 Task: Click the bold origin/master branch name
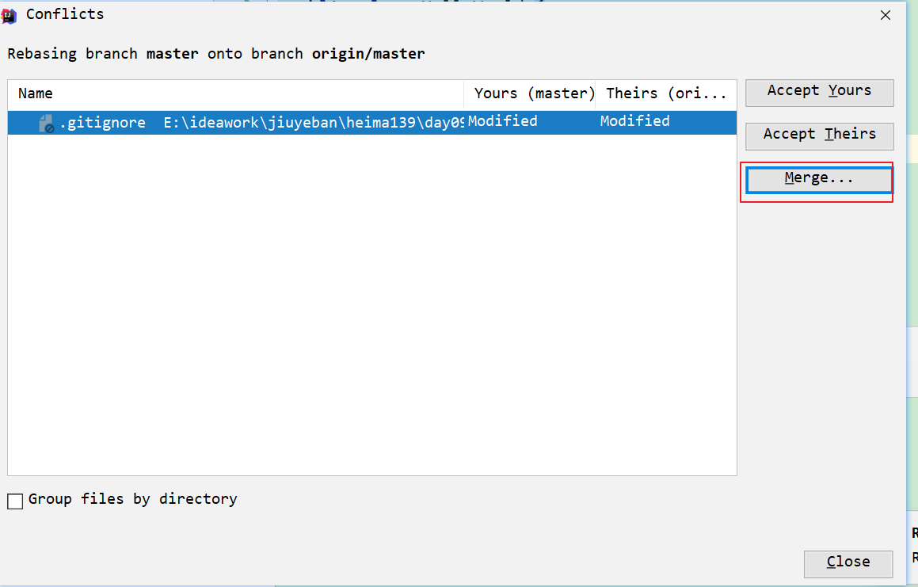coord(368,54)
